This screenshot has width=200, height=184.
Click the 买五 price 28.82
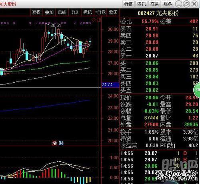pos(152,90)
